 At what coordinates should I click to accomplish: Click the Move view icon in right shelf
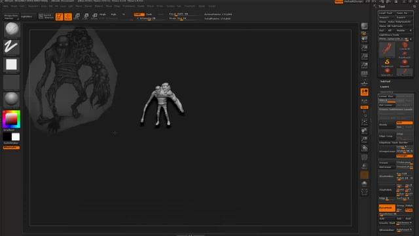tap(364, 131)
